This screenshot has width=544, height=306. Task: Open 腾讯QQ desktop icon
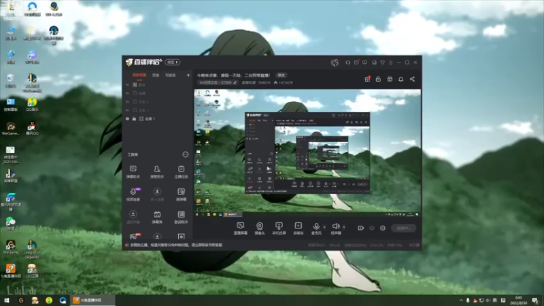pos(32,129)
